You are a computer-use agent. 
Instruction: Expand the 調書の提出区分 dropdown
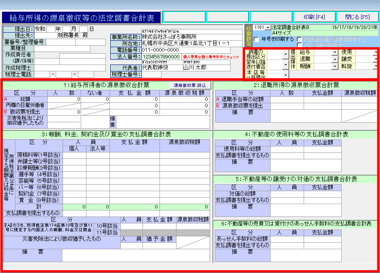click(285, 54)
